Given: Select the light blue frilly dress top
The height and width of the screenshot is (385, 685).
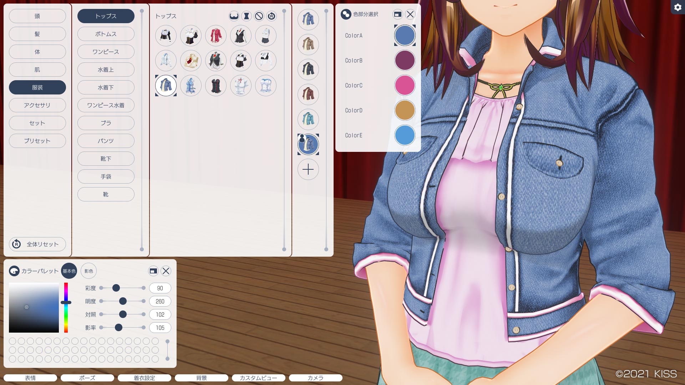Looking at the screenshot, I should point(191,86).
